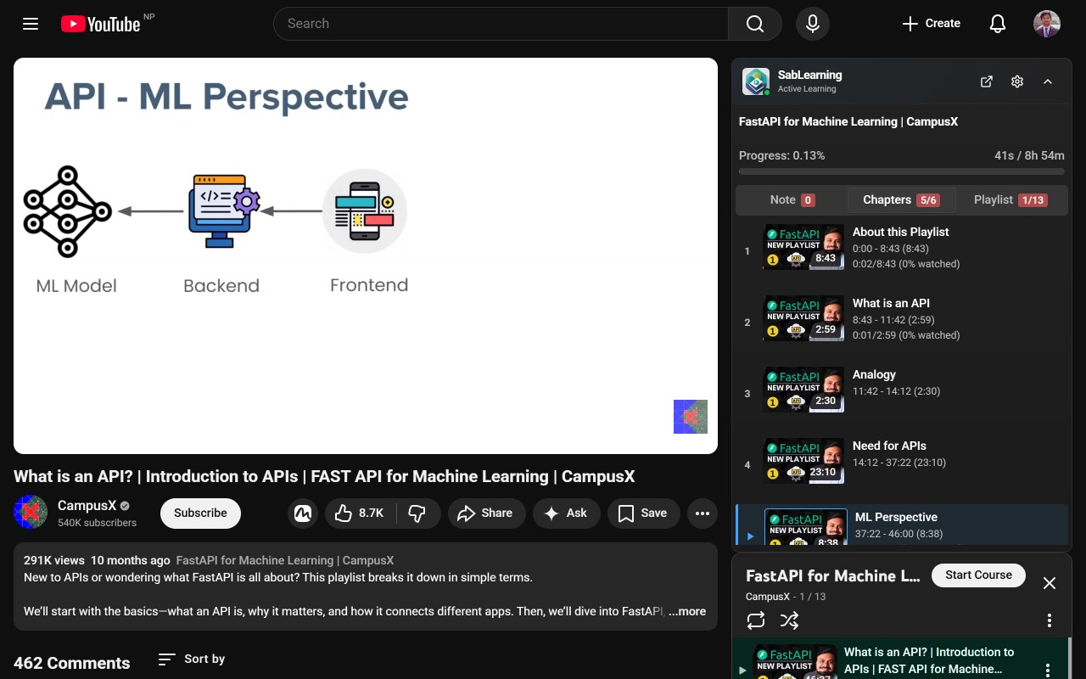Screen dimensions: 1086x679
Task: Toggle playlist loop
Action: pyautogui.click(x=756, y=620)
